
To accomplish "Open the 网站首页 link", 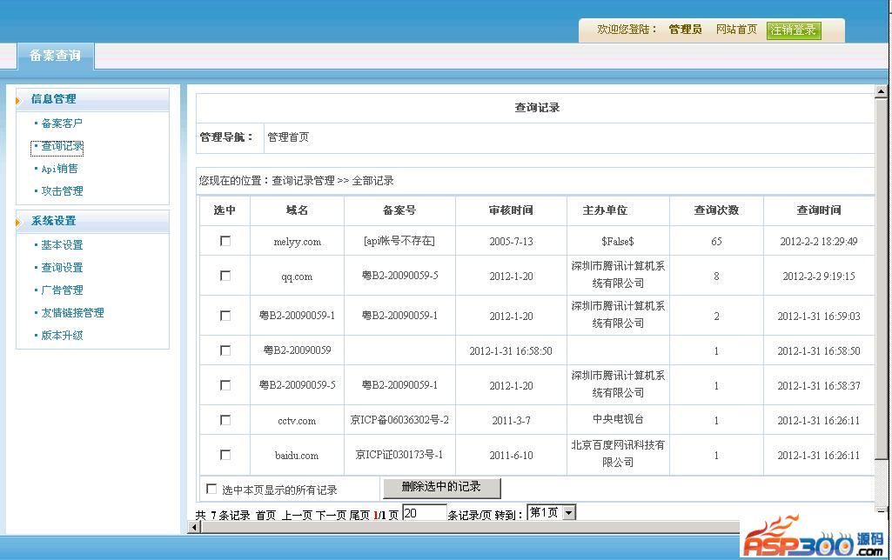I will point(736,30).
